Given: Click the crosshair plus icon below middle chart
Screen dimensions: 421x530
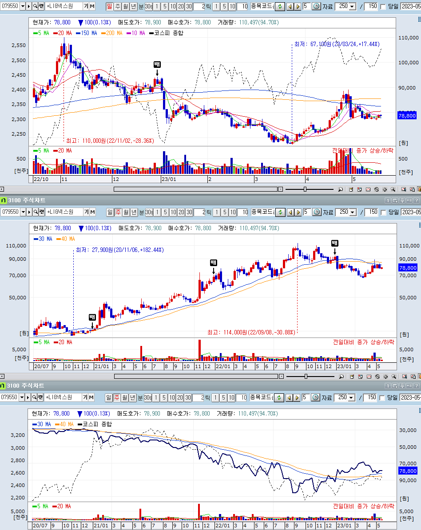Looking at the screenshot, I should pyautogui.click(x=385, y=377).
